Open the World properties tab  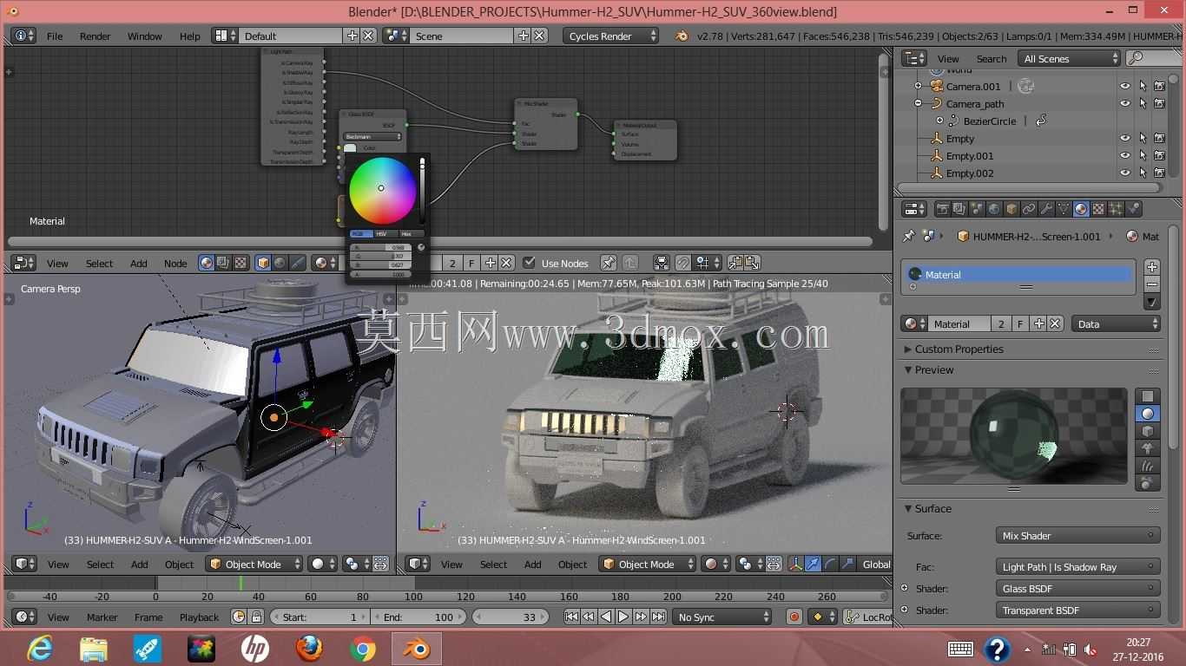pos(994,209)
